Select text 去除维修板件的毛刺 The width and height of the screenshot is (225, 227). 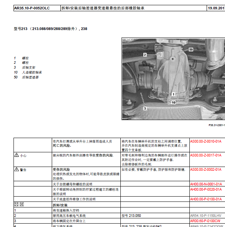(x=137, y=164)
